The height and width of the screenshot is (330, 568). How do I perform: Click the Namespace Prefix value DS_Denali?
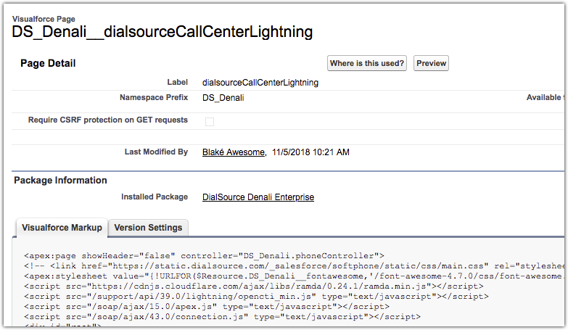tap(223, 98)
